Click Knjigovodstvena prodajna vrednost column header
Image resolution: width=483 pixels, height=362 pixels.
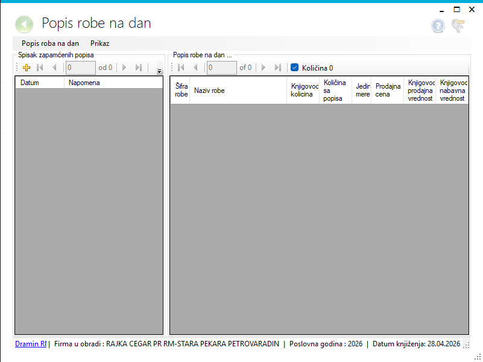click(420, 91)
